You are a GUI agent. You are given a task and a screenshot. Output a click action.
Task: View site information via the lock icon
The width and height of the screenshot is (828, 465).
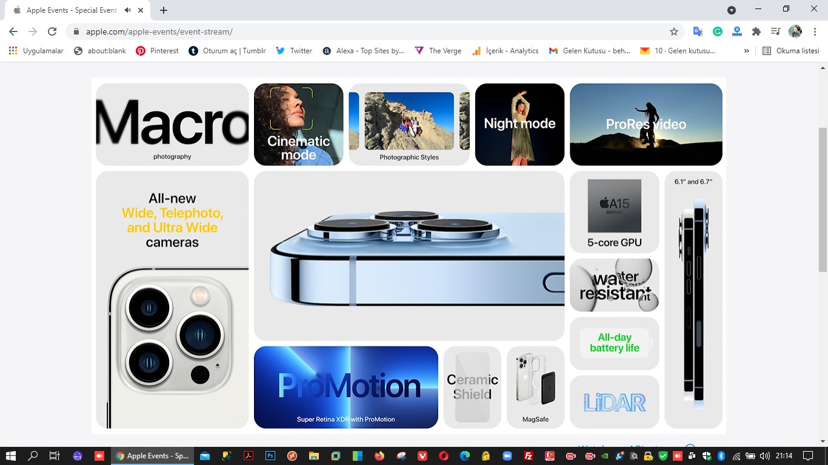[76, 31]
